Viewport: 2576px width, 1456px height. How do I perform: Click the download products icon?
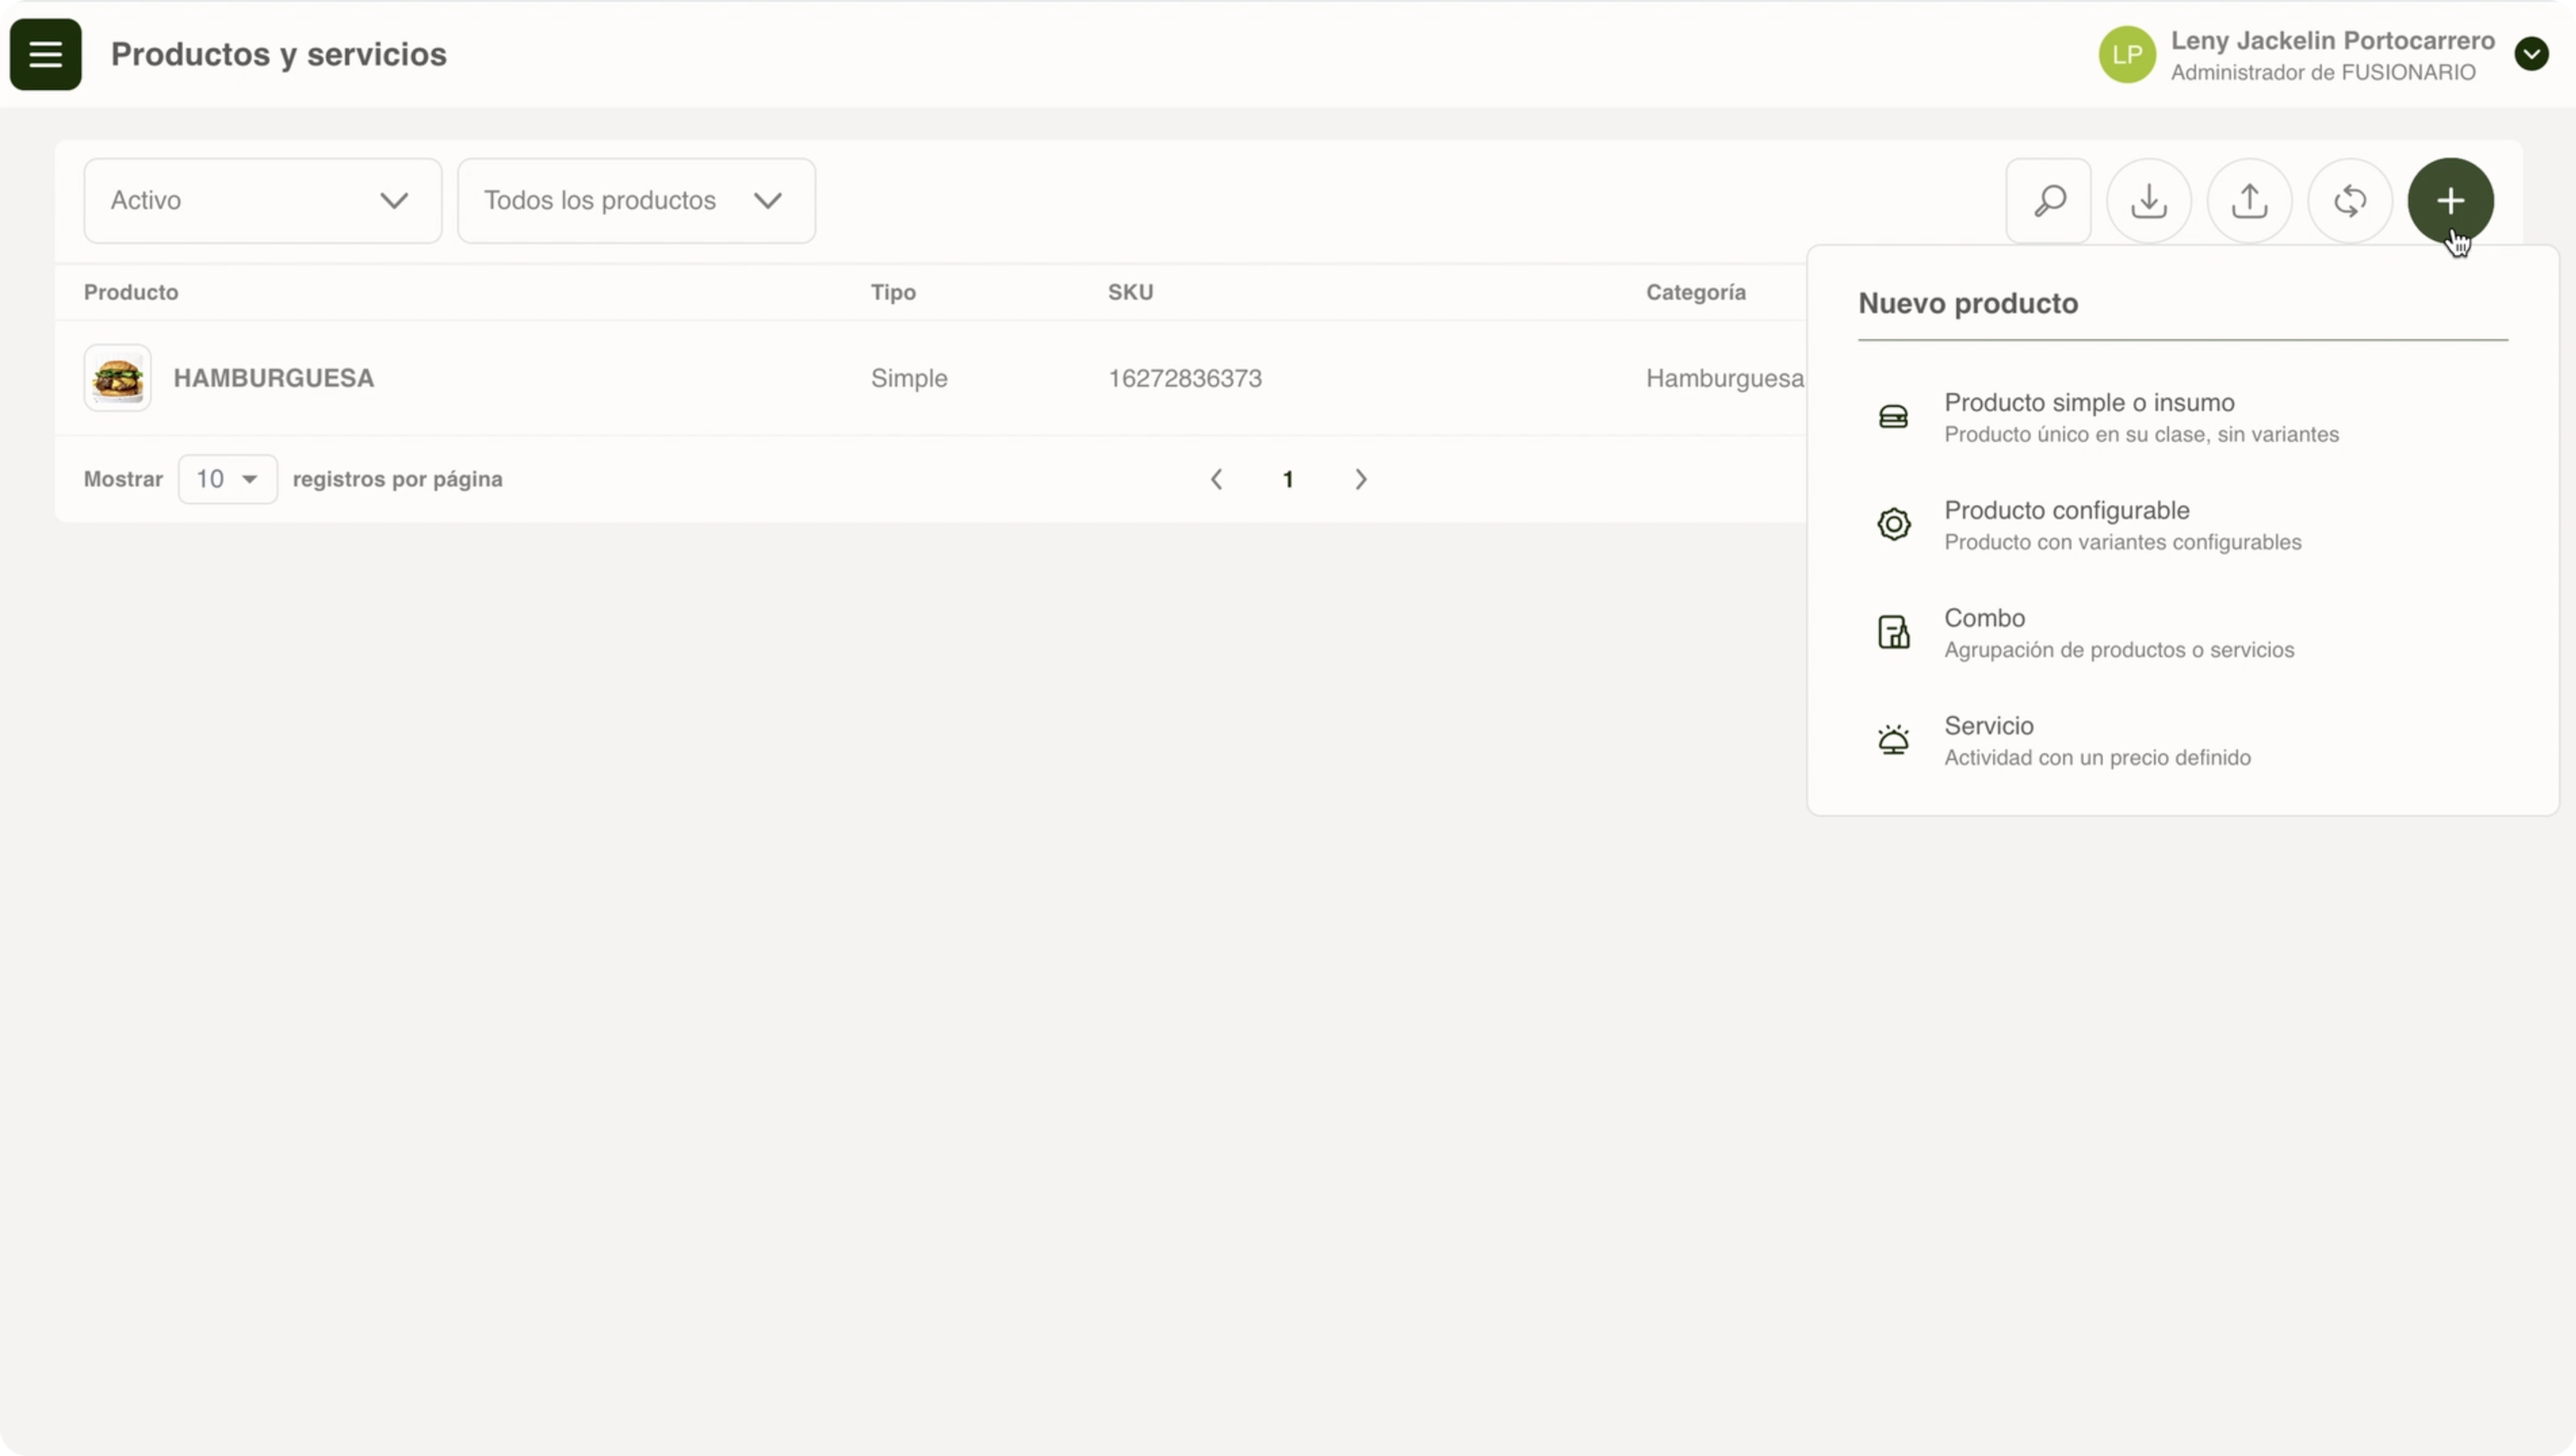(2148, 201)
